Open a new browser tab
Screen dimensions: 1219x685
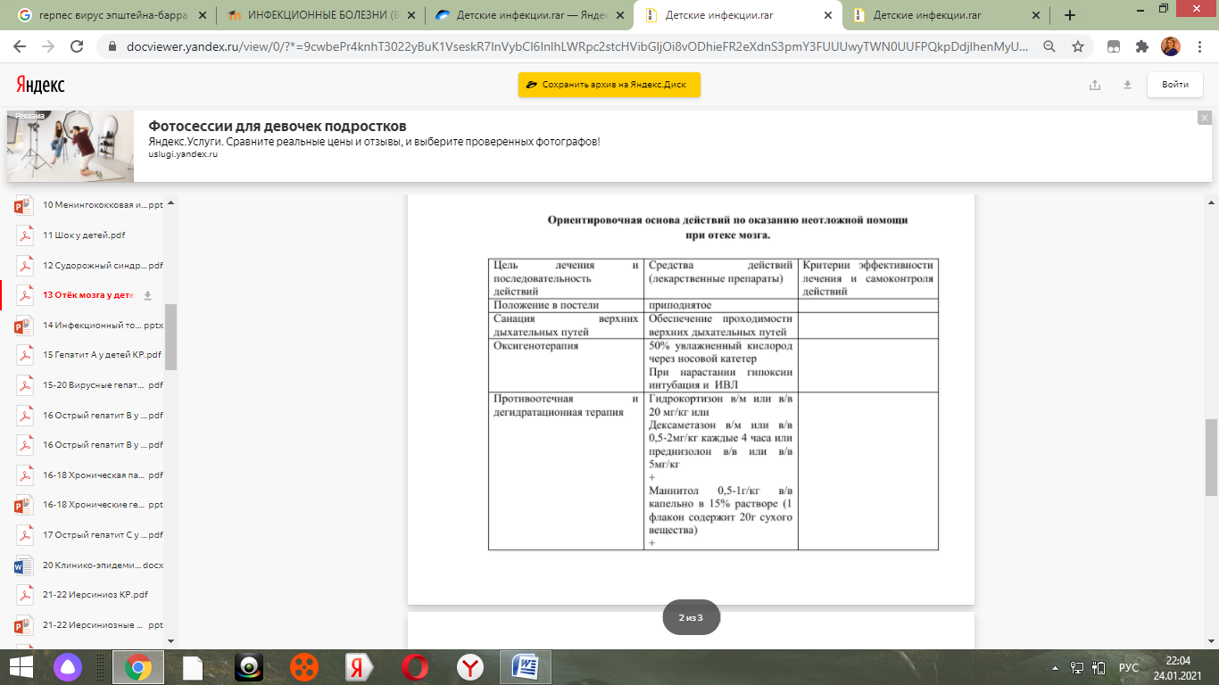pos(1070,15)
